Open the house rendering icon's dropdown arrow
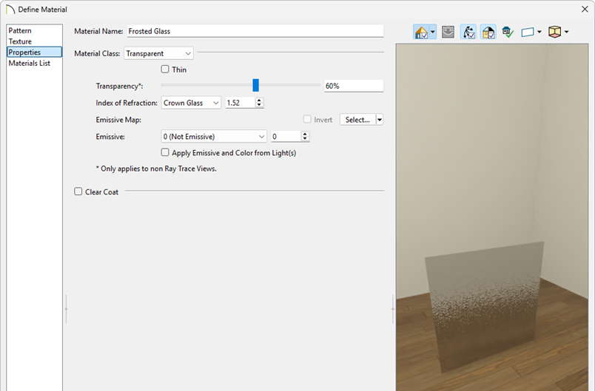The image size is (595, 391). (x=433, y=33)
